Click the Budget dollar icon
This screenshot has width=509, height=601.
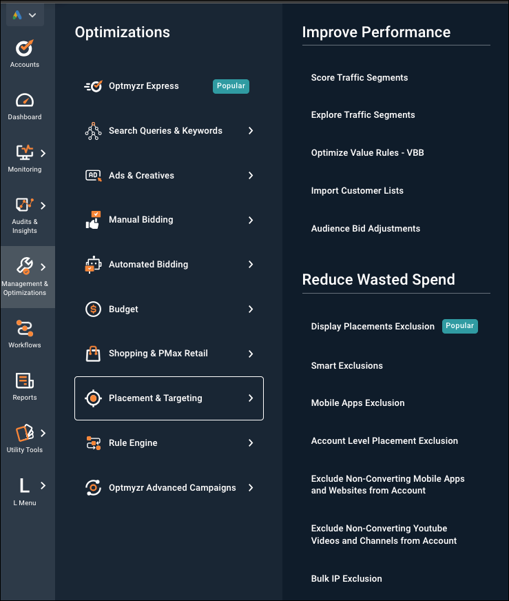[x=93, y=309]
